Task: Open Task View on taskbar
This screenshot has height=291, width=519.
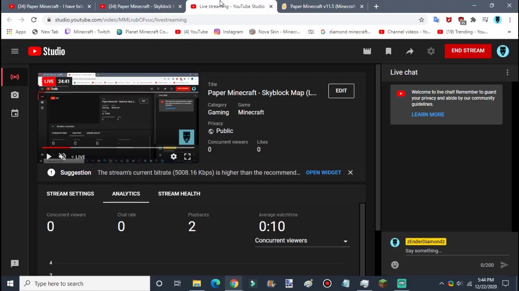Action: pos(178,284)
